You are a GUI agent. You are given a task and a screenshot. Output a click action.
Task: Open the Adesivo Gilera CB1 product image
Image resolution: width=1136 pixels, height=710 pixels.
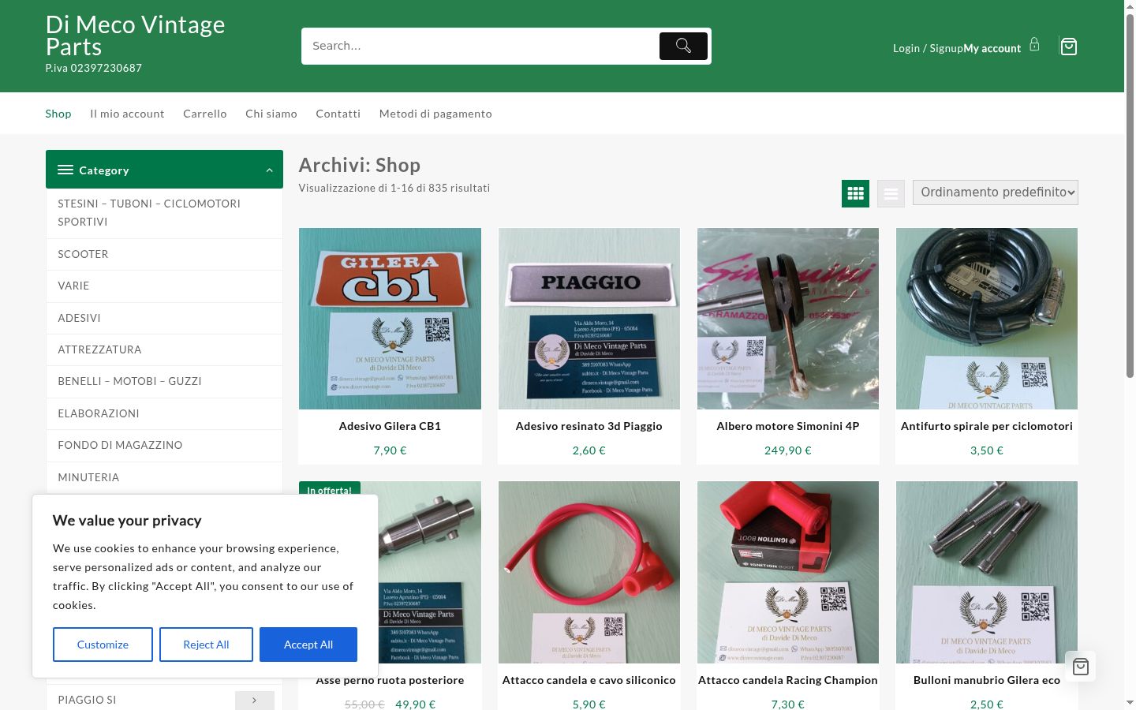point(390,319)
